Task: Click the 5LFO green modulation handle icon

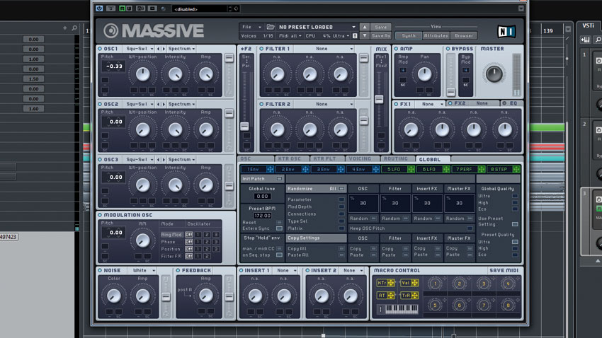Action: tap(411, 169)
